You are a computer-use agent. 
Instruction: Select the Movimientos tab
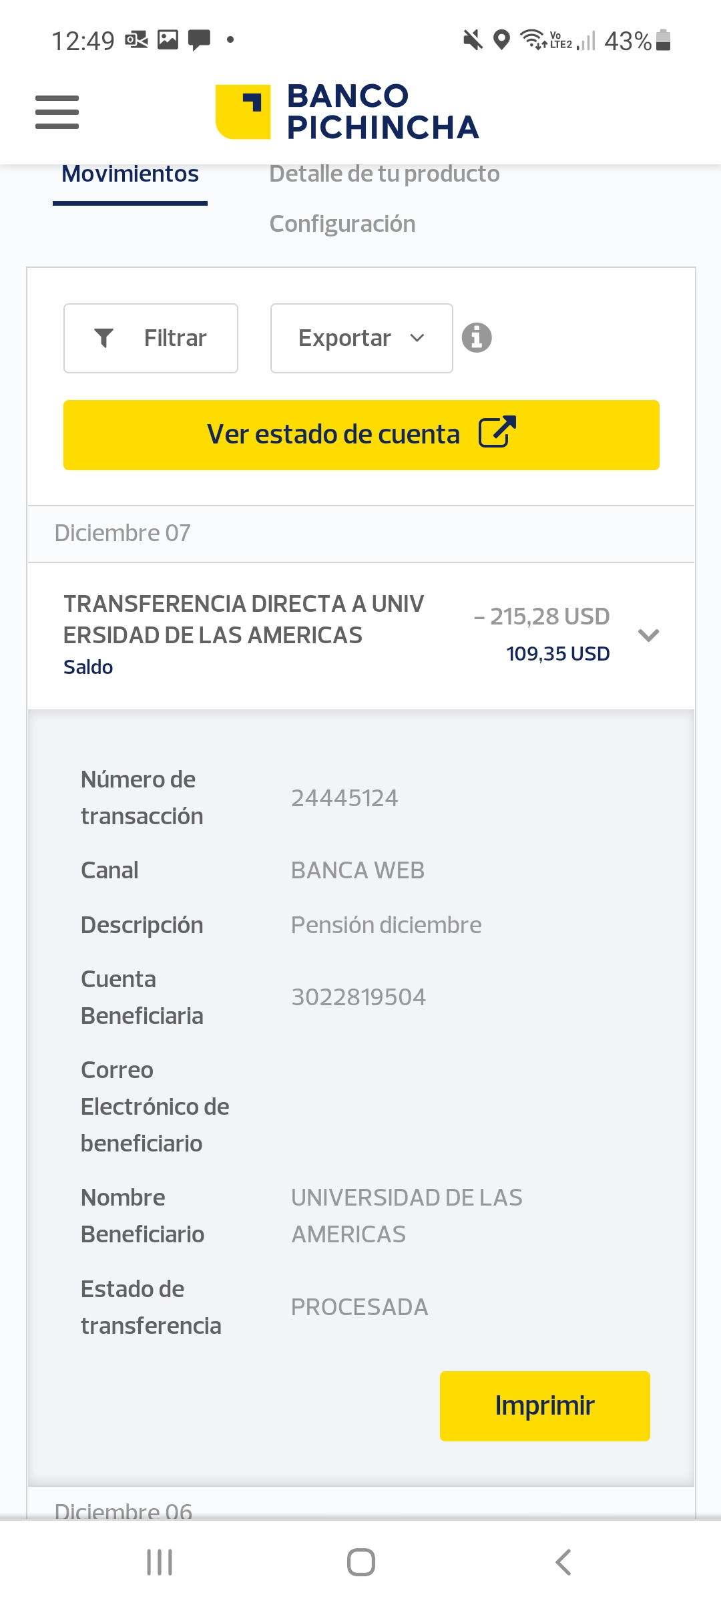(x=130, y=174)
